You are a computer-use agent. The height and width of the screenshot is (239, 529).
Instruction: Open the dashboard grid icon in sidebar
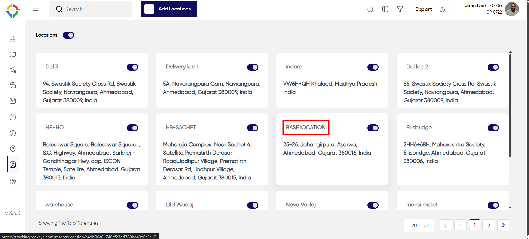[x=12, y=39]
